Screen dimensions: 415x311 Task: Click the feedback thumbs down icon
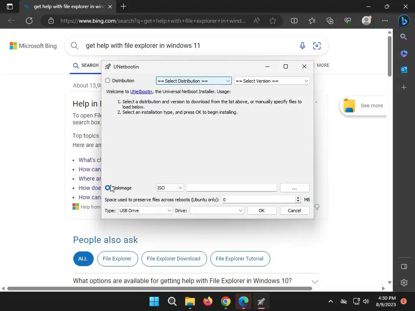pyautogui.click(x=317, y=207)
